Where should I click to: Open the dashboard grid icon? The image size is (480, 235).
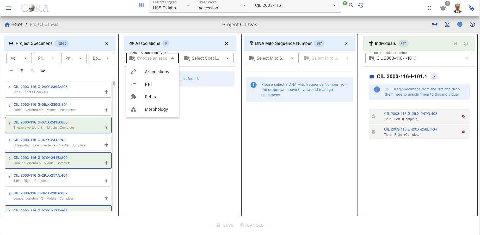pyautogui.click(x=141, y=5)
